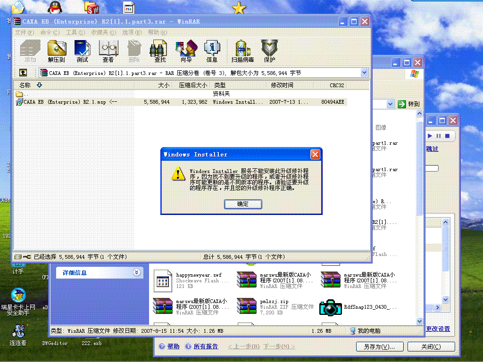This screenshot has width=483, height=362.
Task: Select the RdfSnap123_0430 camera icon file
Action: pyautogui.click(x=358, y=307)
